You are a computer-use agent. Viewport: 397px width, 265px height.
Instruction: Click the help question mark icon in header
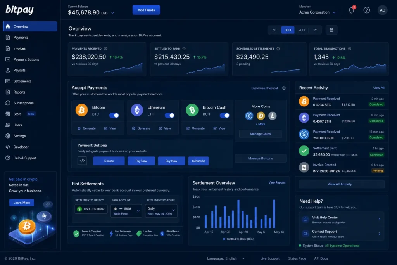(366, 10)
